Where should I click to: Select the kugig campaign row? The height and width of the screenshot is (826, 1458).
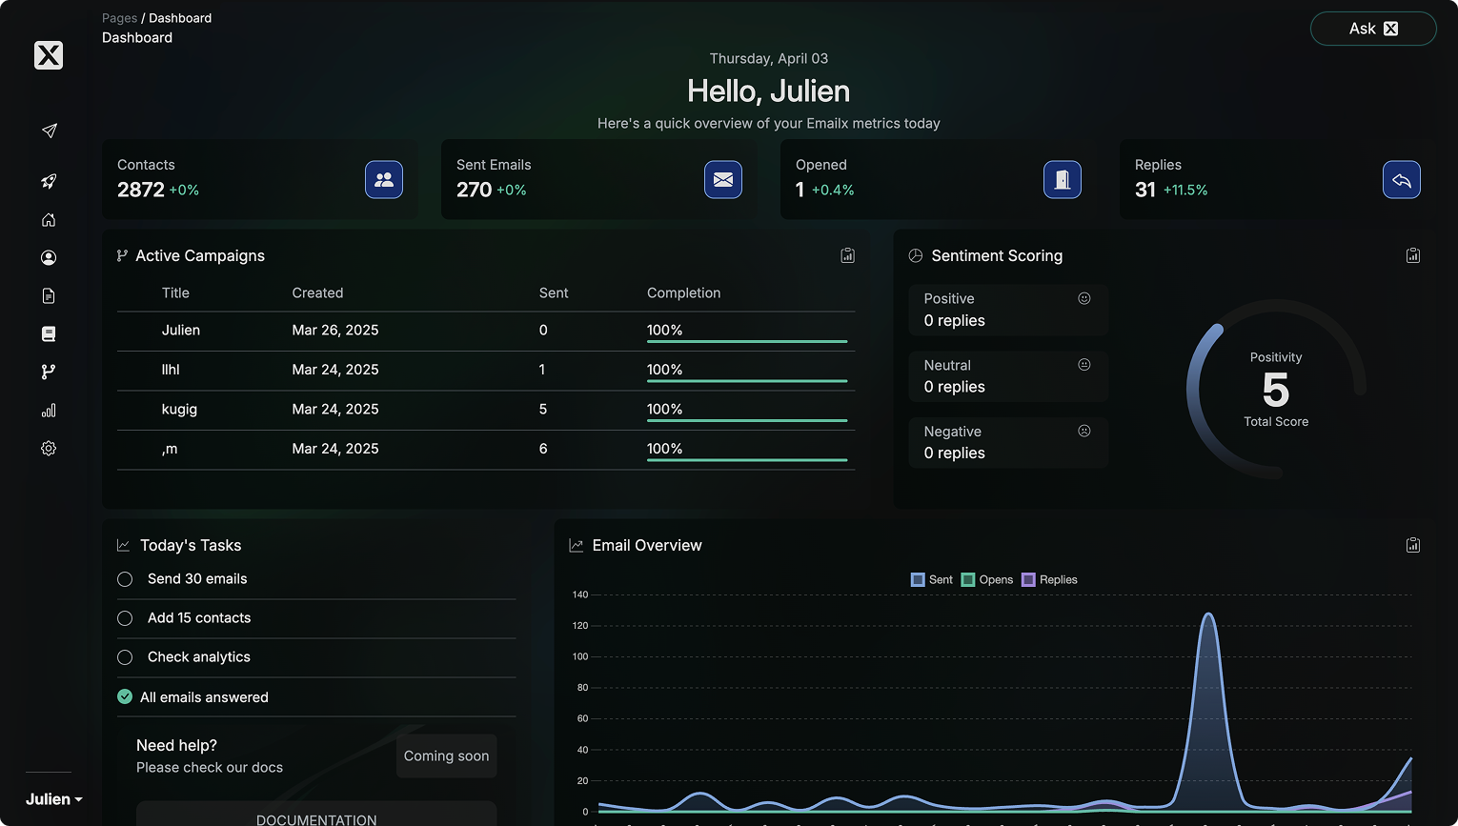click(x=485, y=410)
